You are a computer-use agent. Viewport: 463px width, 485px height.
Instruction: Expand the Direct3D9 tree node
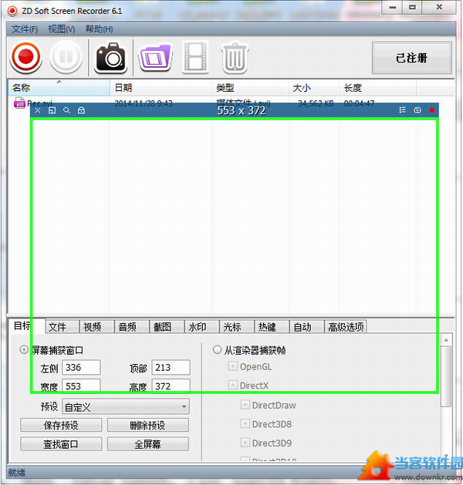coord(245,443)
